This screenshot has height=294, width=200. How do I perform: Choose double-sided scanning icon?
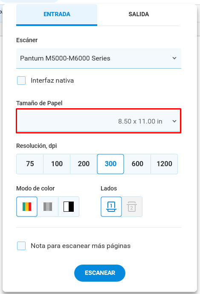[132, 207]
